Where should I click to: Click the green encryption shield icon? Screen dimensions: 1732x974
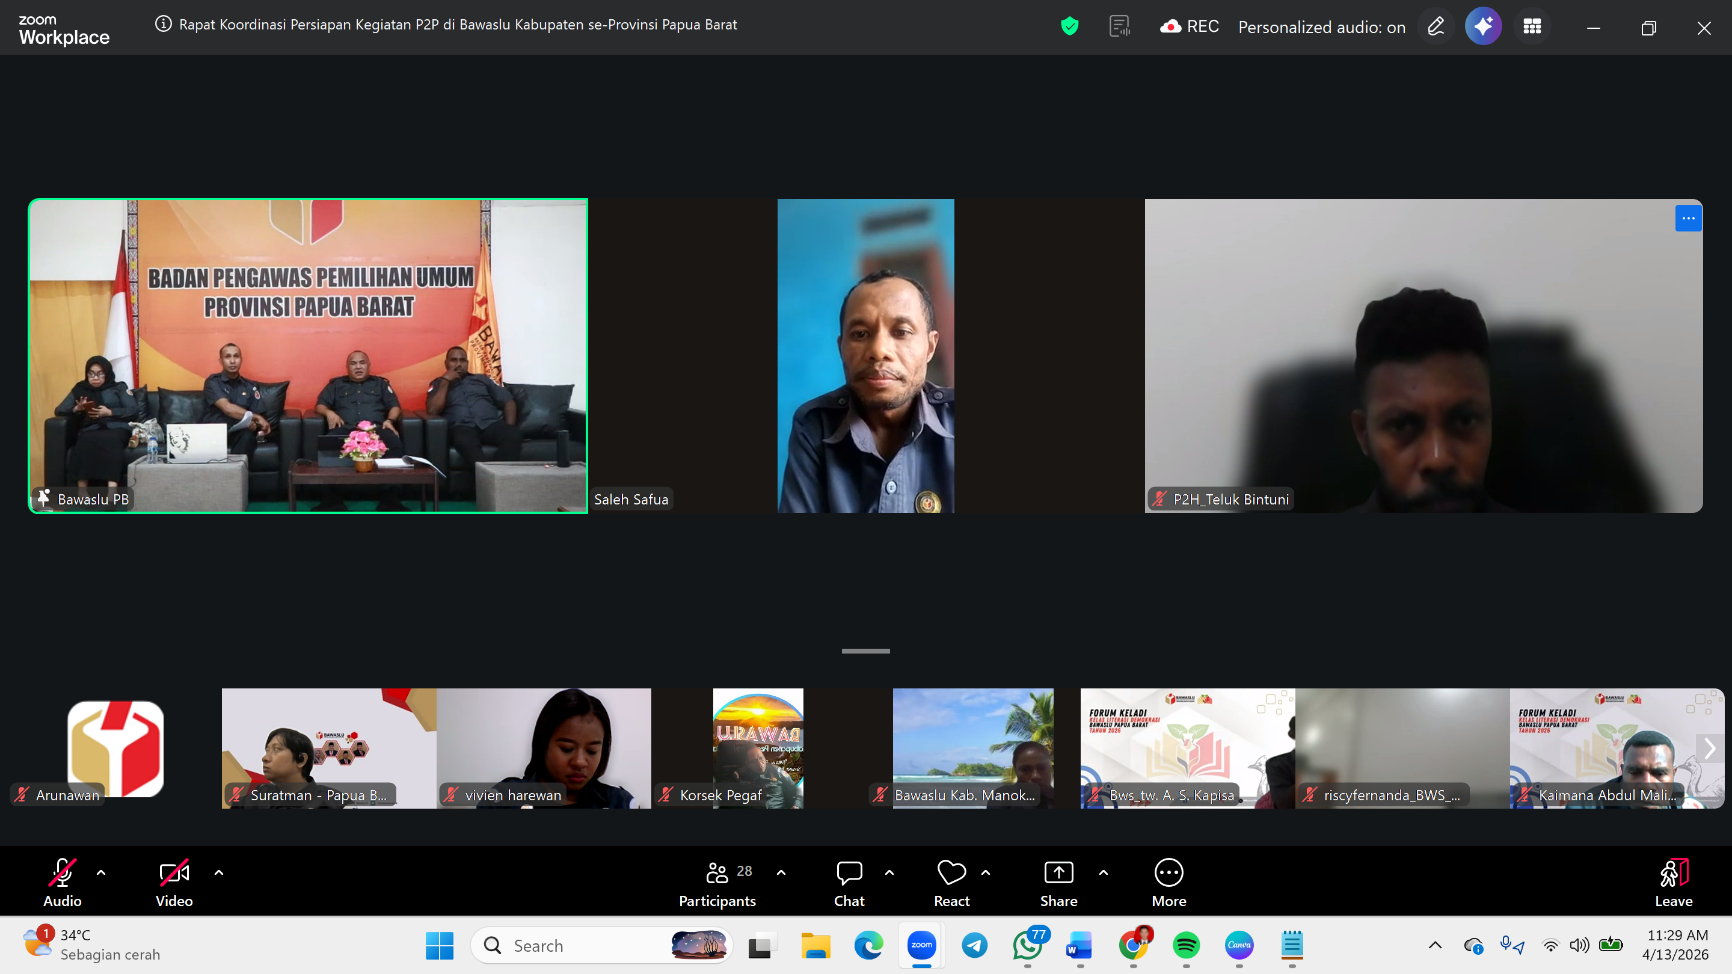[1069, 27]
